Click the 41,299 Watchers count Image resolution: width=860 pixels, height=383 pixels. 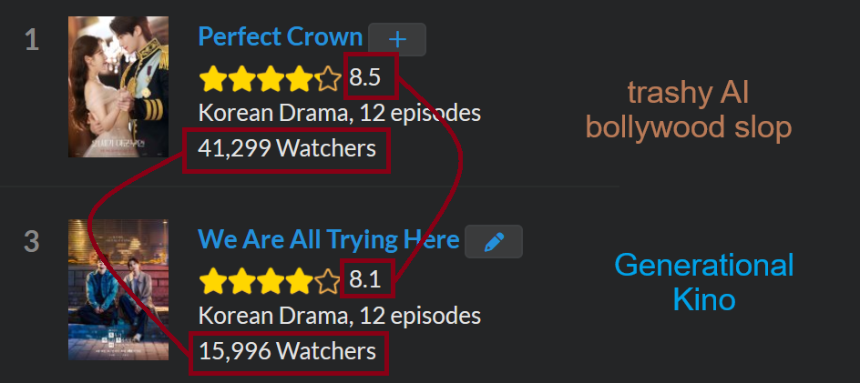point(287,148)
